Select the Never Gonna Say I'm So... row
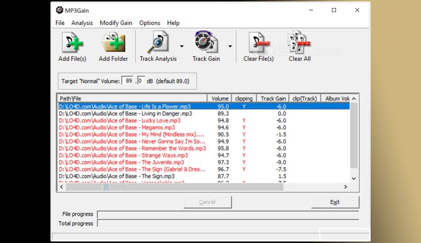Screen dimensions: 421x243 204,141
